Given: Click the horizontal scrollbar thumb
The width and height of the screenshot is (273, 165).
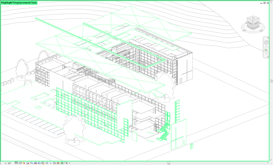Looking at the screenshot, I should (x=169, y=163).
